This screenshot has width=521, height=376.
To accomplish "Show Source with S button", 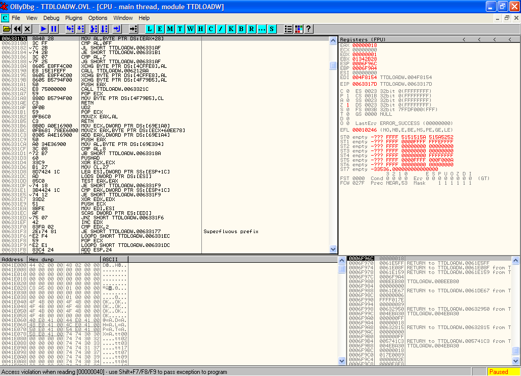I will click(272, 29).
